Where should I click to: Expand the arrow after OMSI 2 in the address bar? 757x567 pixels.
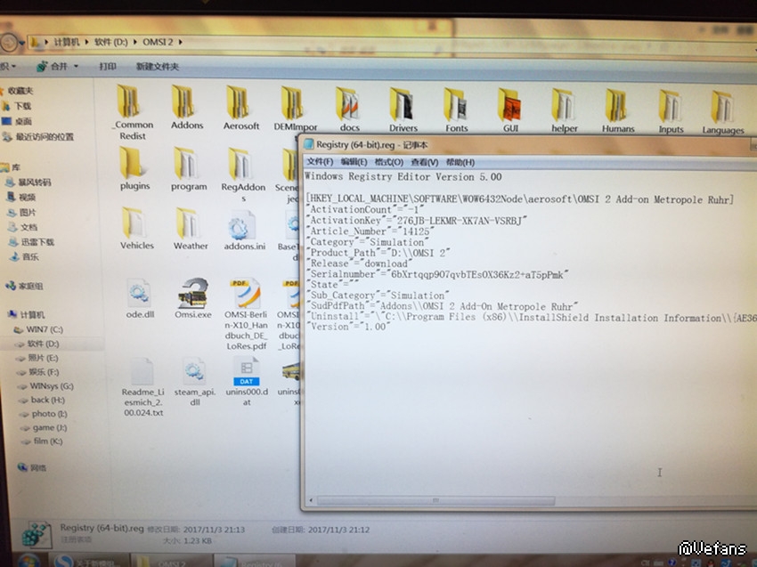[x=193, y=42]
